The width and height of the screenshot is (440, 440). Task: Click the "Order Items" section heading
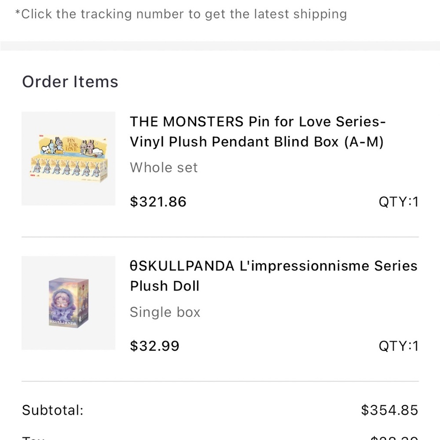click(70, 82)
